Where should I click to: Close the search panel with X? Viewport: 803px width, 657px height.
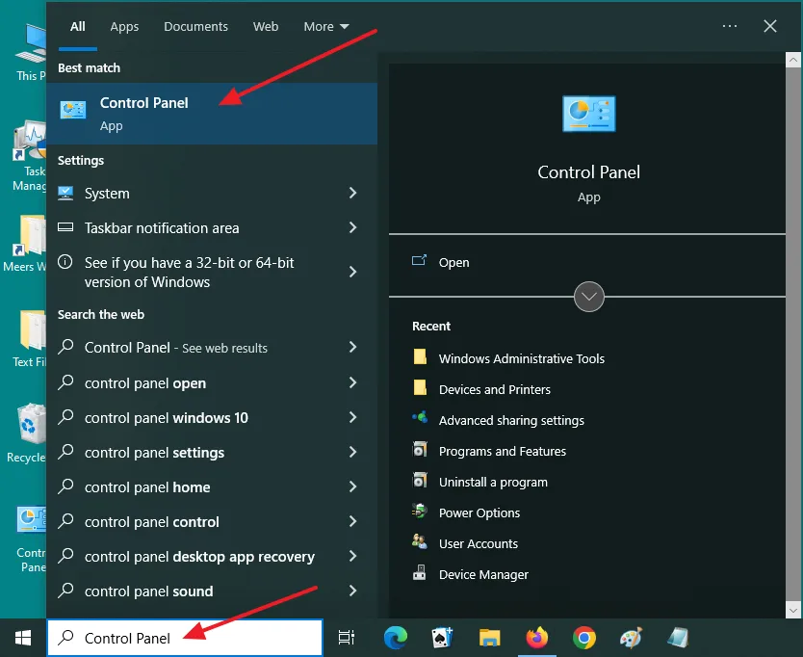[x=770, y=26]
